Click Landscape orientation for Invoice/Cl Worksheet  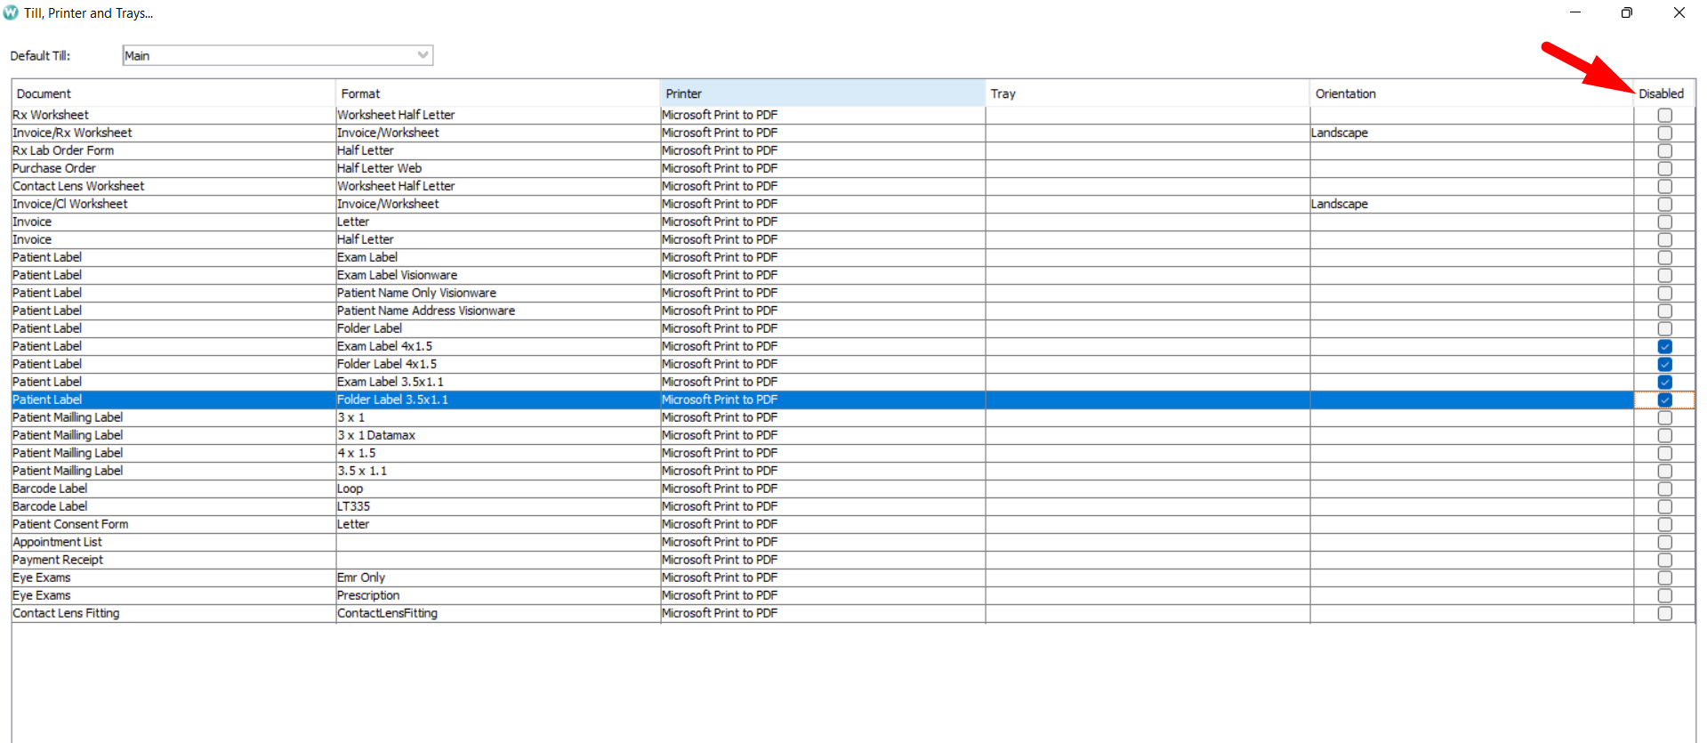point(1472,204)
